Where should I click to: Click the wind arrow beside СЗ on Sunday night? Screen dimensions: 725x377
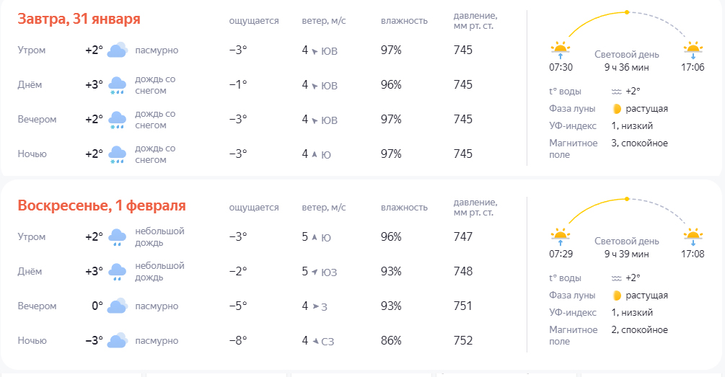click(314, 341)
